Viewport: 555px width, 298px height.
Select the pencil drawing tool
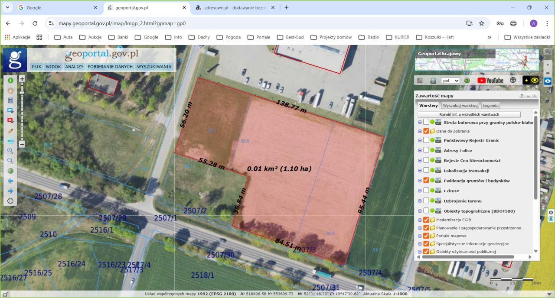[x=10, y=131]
